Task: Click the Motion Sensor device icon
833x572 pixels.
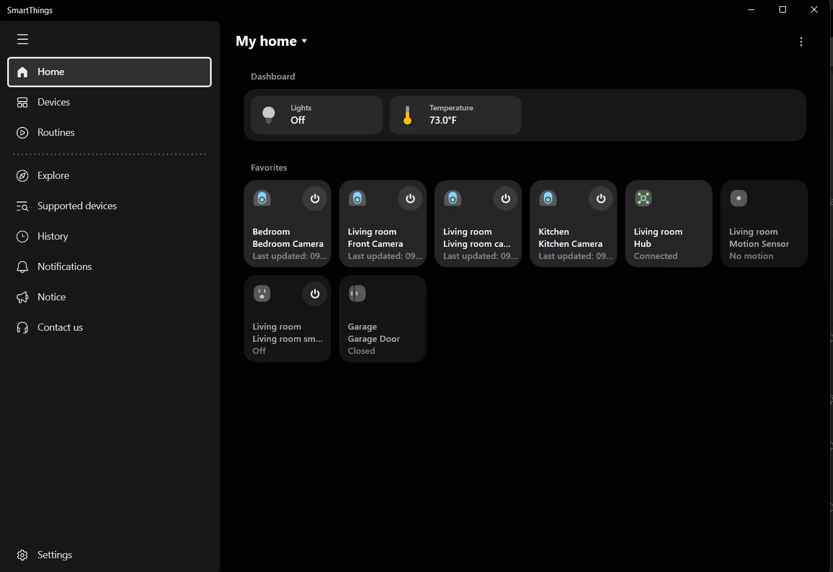Action: pos(738,198)
